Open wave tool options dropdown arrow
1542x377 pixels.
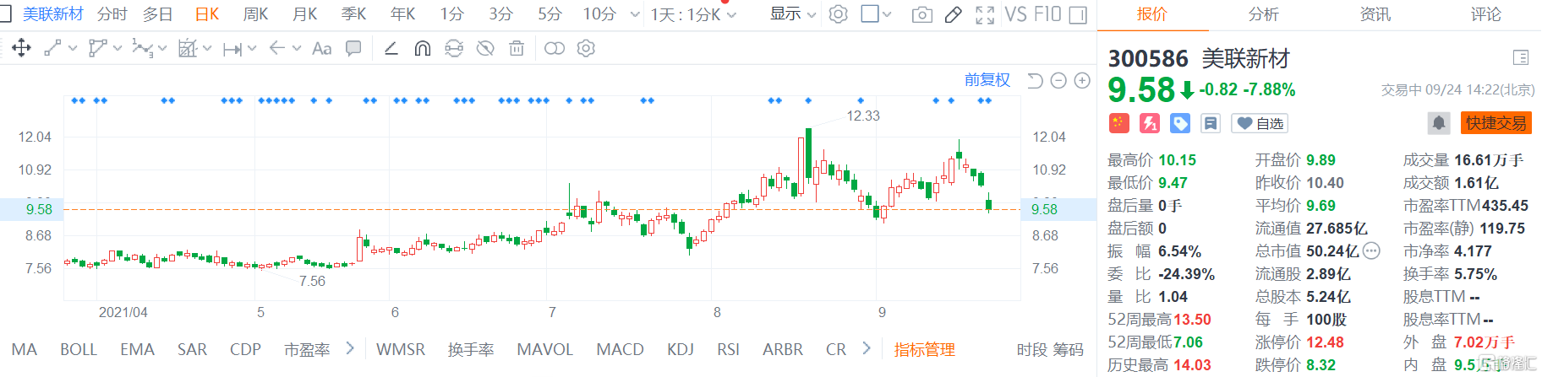[x=162, y=48]
